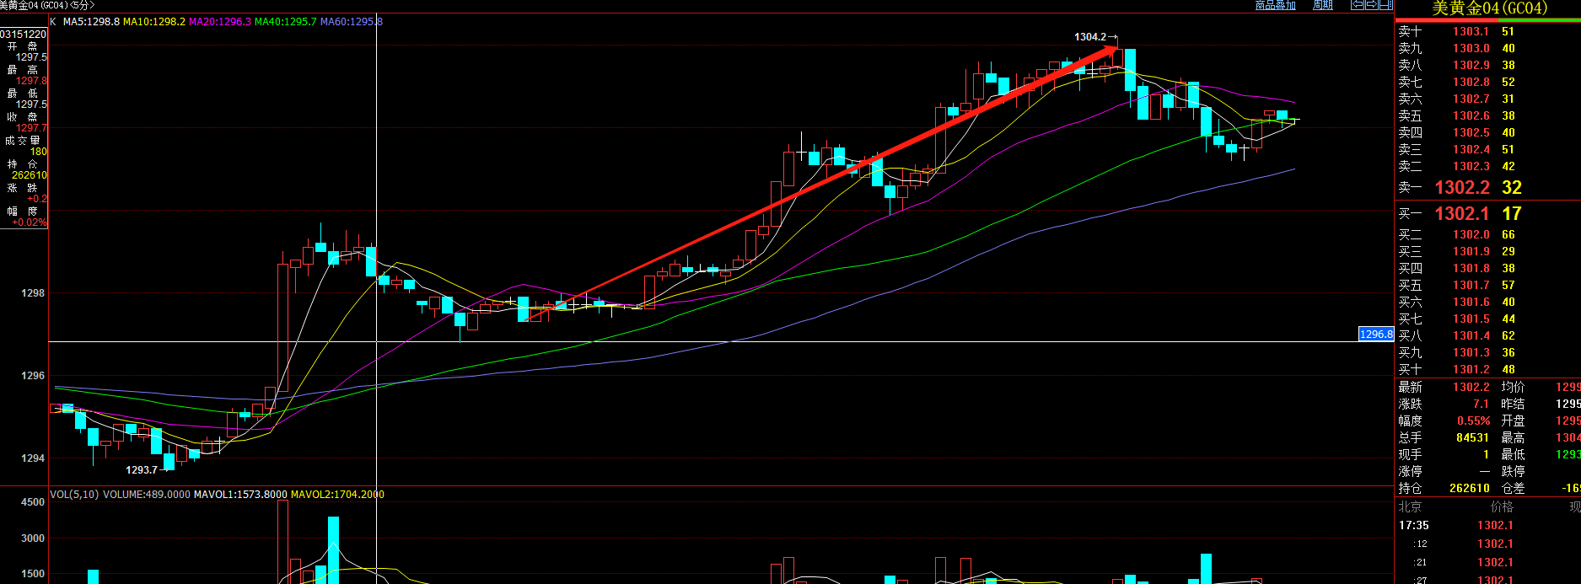Select the VOLUME:489.0000 value
This screenshot has height=584, width=1581.
[147, 495]
